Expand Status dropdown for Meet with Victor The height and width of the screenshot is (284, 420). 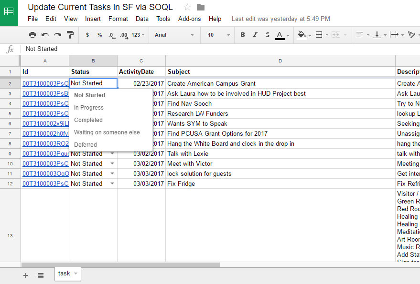(112, 163)
